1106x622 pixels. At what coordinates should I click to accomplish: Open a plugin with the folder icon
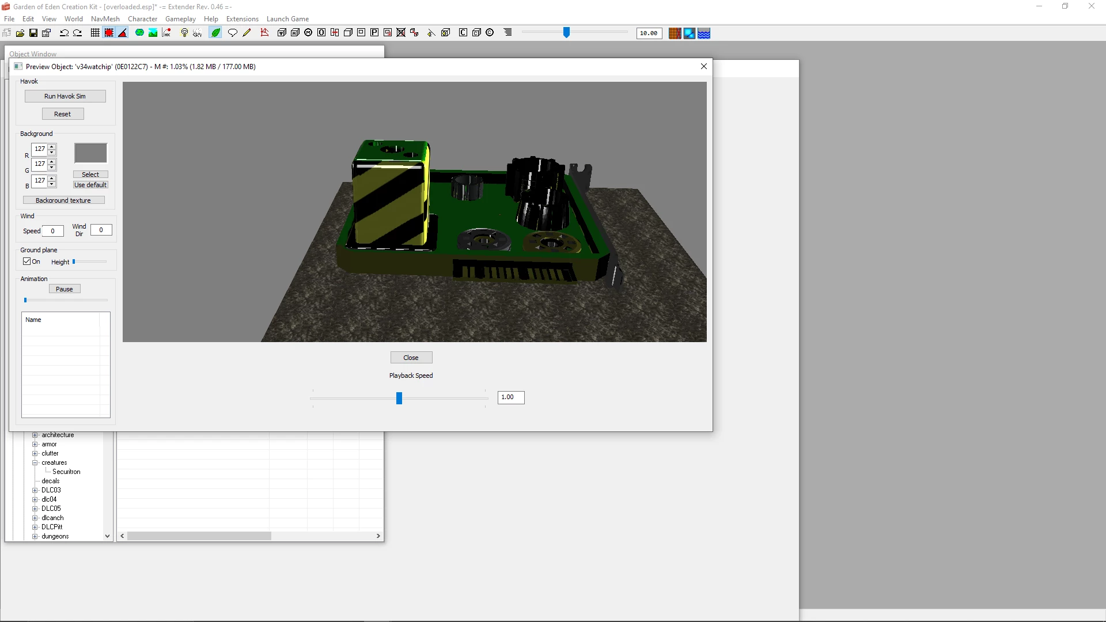pyautogui.click(x=20, y=33)
